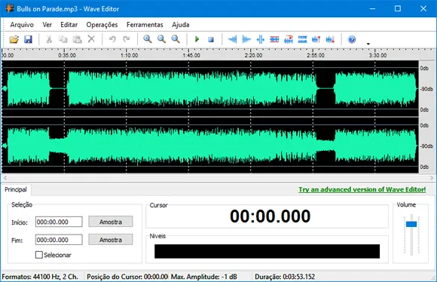The height and width of the screenshot is (282, 437).
Task: Click the Formatos: 44100 Hz, 2 Ch. status text
Action: click(x=40, y=277)
